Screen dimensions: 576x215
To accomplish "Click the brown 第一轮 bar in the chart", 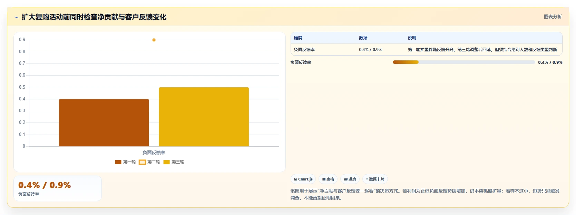I will 104,123.
